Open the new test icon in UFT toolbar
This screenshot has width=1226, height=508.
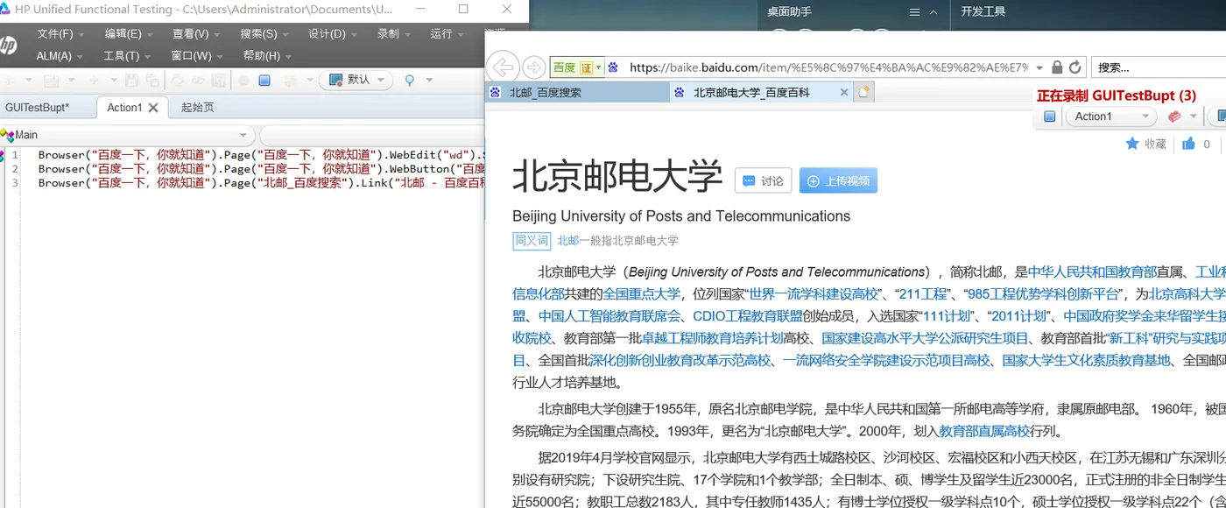pos(10,80)
